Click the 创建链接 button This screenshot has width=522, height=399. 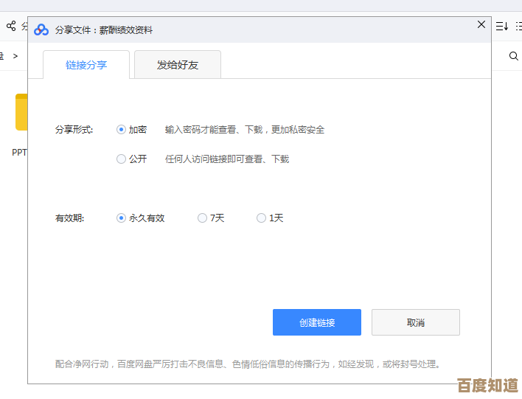(317, 322)
